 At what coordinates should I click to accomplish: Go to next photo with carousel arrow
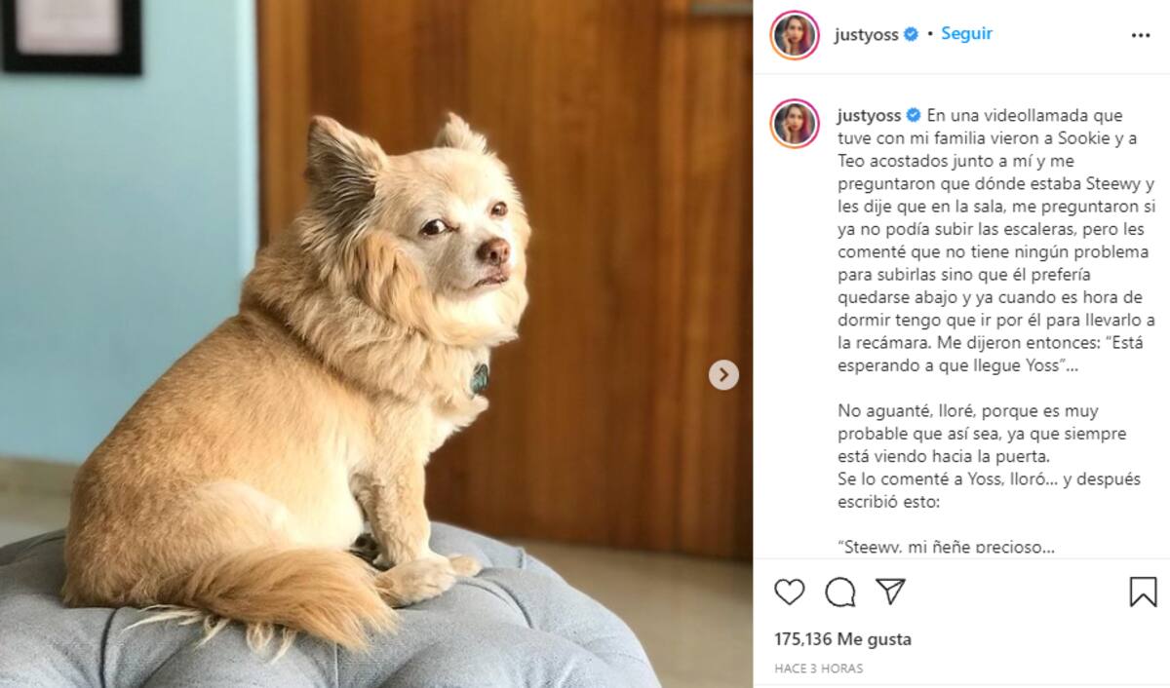pyautogui.click(x=723, y=374)
